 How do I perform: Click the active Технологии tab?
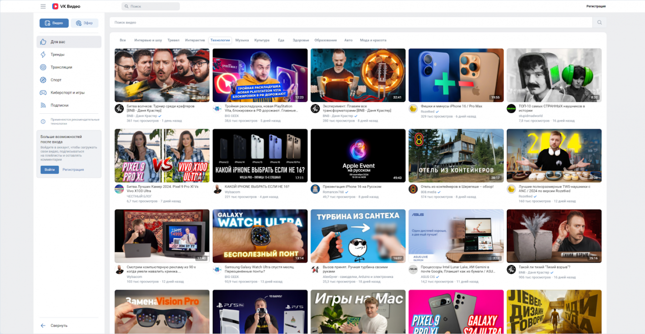pos(220,40)
